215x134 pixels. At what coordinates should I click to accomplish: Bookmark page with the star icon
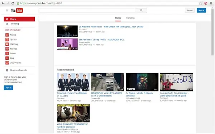pyautogui.click(x=200, y=3)
